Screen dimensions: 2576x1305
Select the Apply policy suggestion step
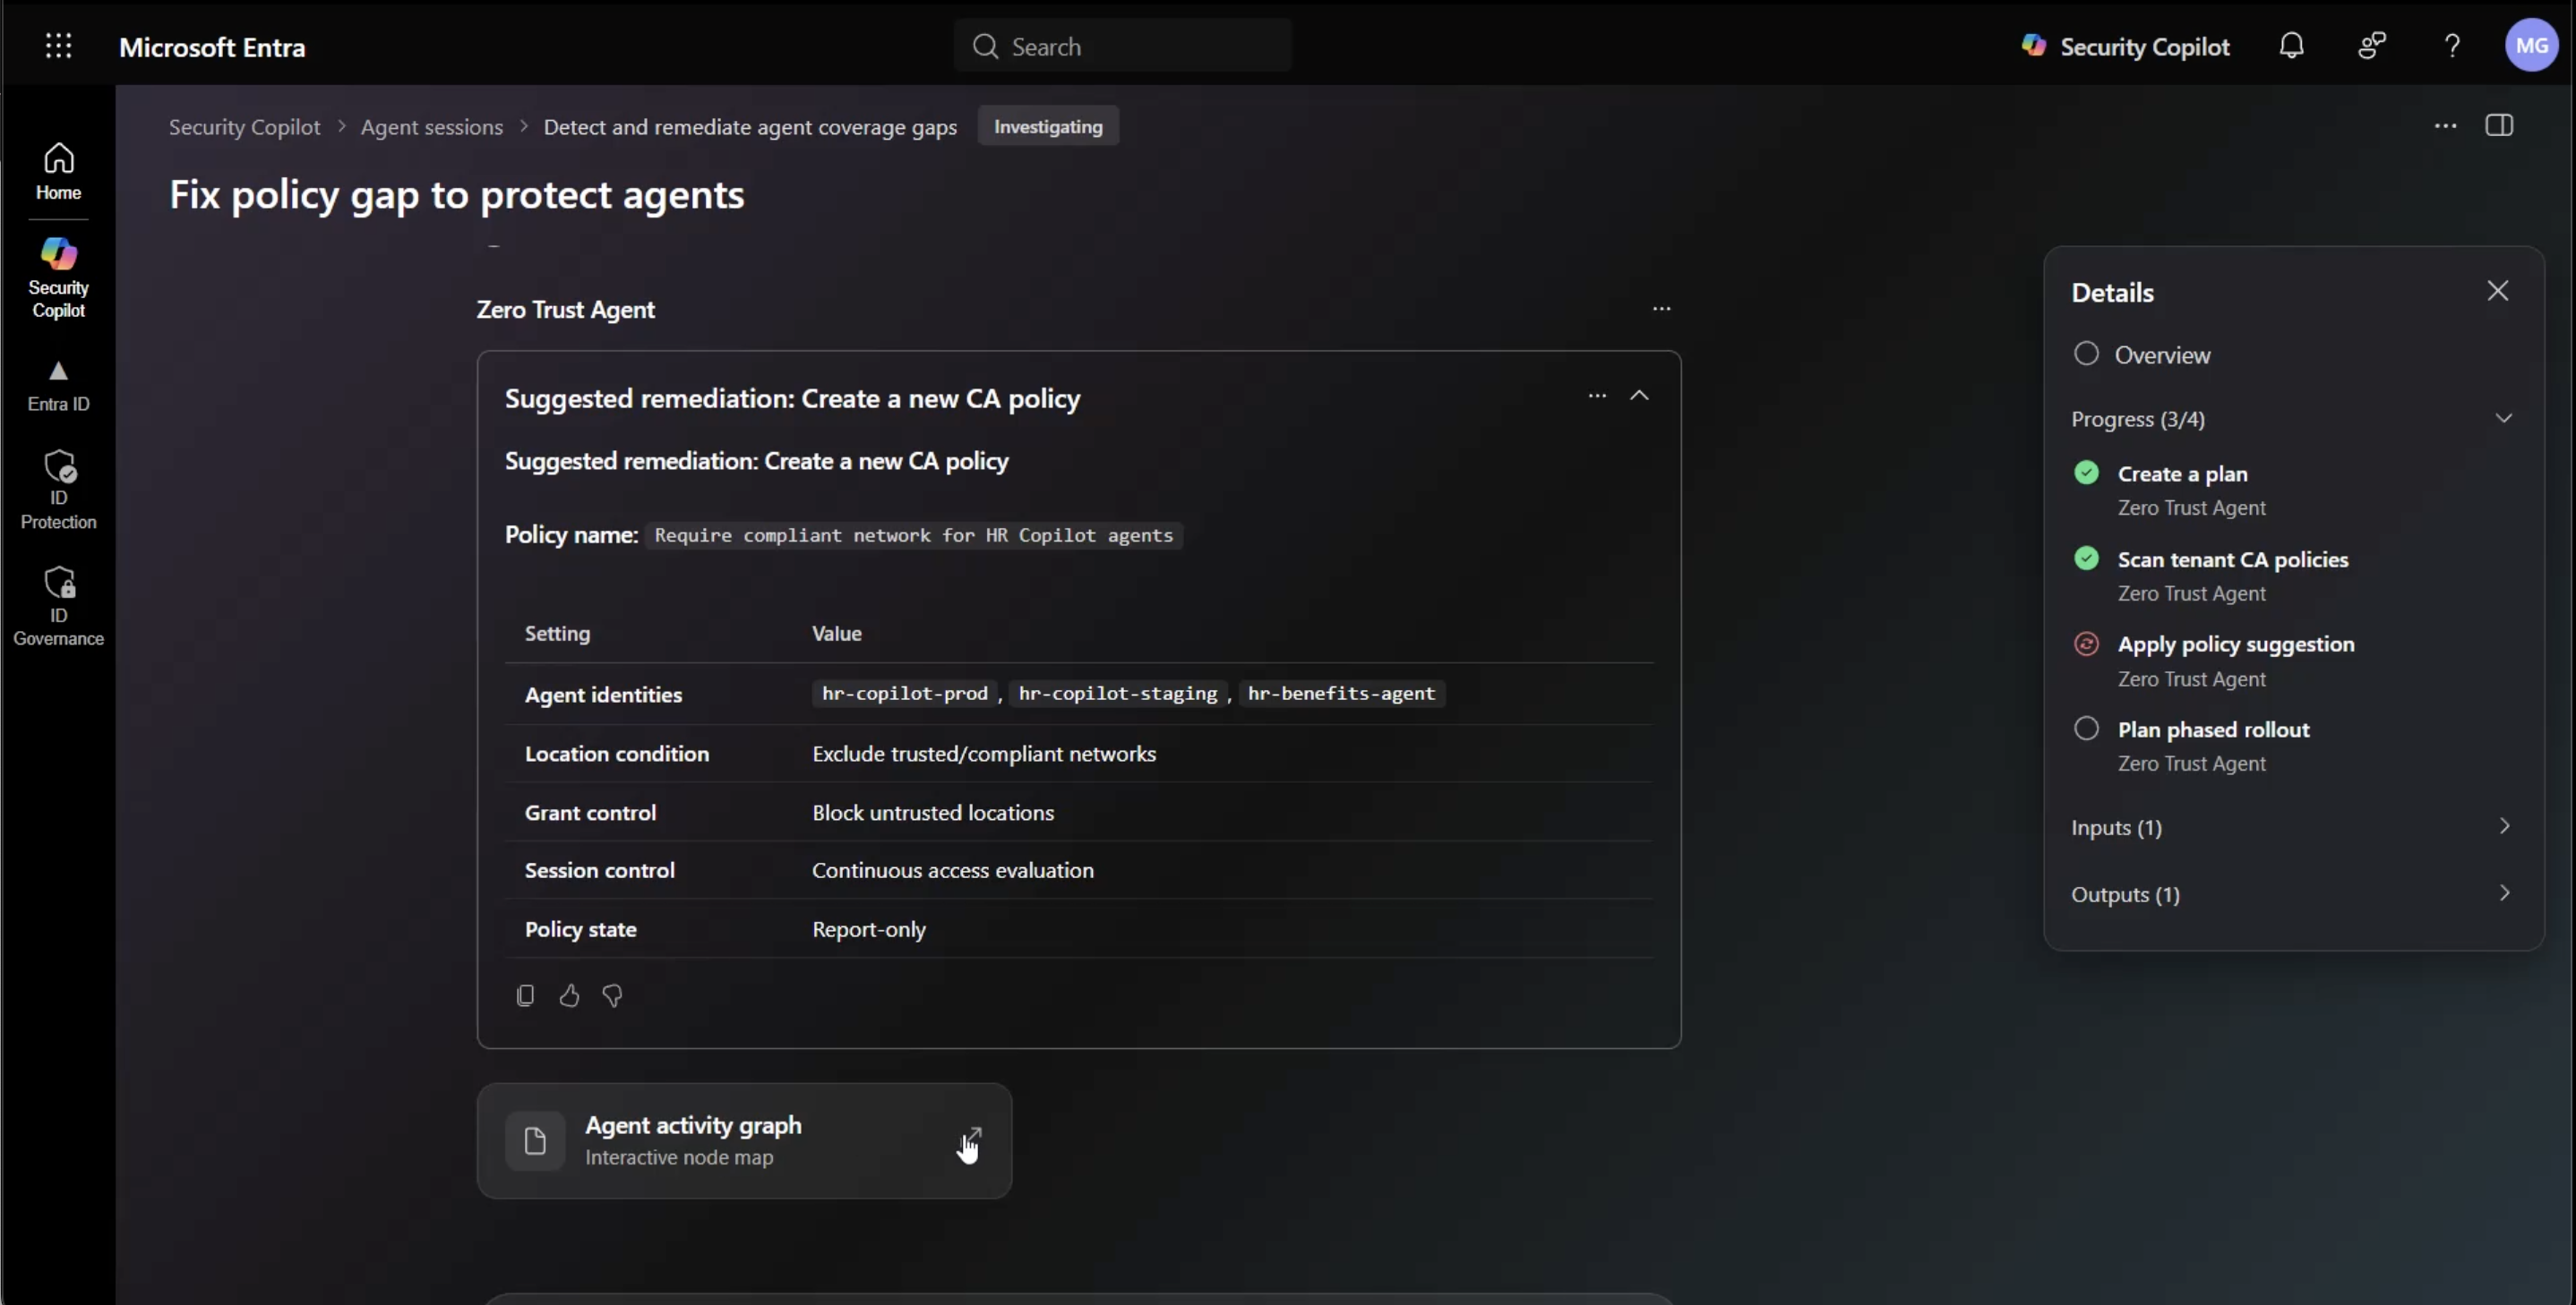2235,644
